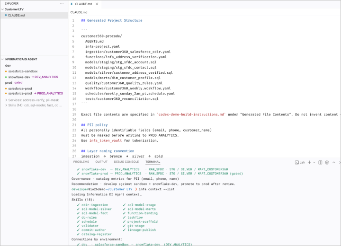Click the customer360_salesforce_cdir.yaml line
The image size is (341, 246).
128,52
